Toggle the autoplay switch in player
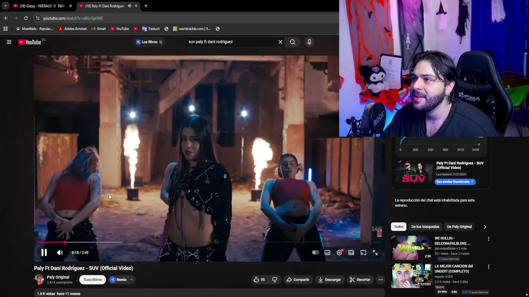The image size is (529, 297). [x=315, y=252]
